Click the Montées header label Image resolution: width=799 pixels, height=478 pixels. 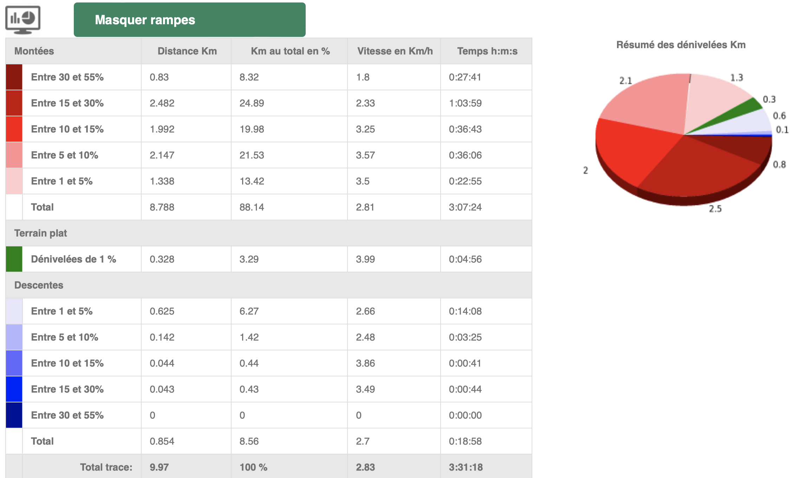pos(34,51)
